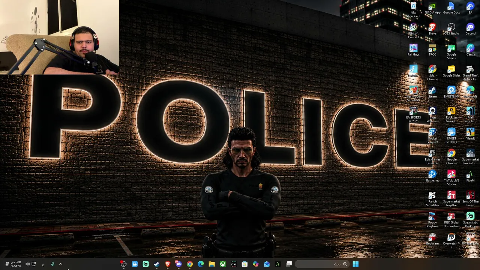Select the Supermarket Simulator desktop icon
This screenshot has height=270, width=480.
coord(470,157)
